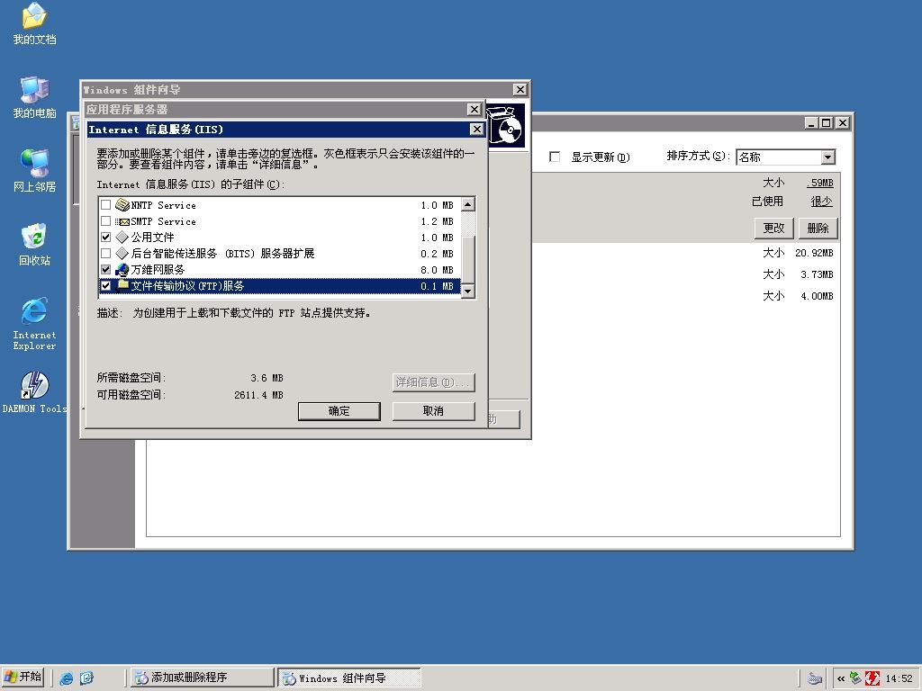Toggle the NNTP Service checkbox
This screenshot has width=922, height=691.
point(106,205)
